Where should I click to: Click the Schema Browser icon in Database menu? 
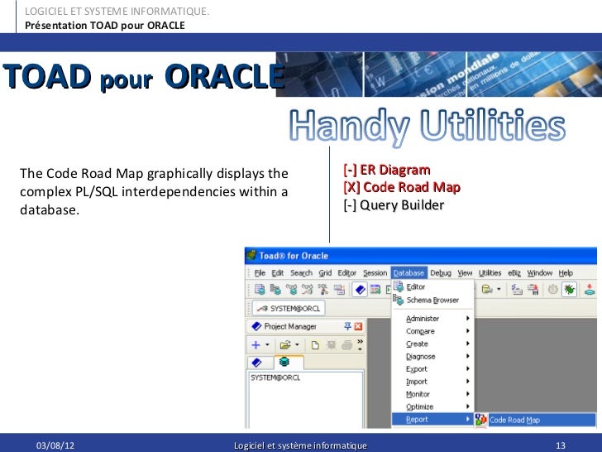(x=398, y=300)
